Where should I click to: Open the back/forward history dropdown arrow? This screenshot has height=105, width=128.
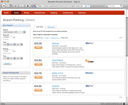click(11, 6)
